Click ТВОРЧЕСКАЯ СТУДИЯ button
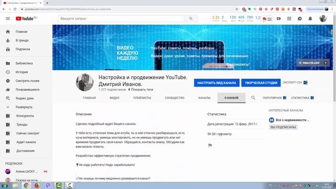 (x=261, y=83)
